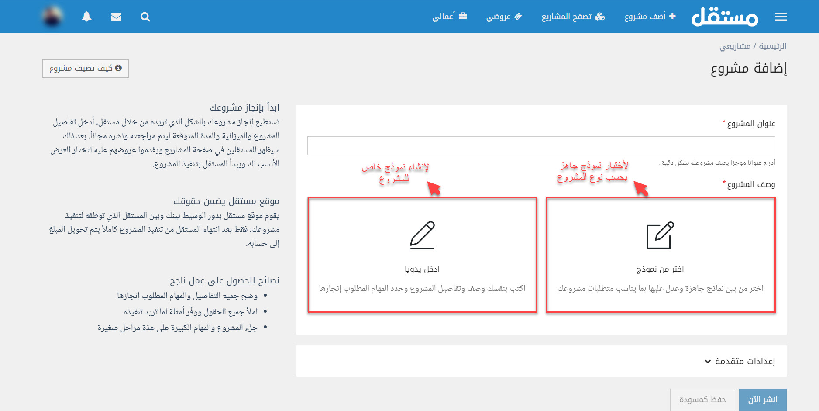This screenshot has height=411, width=819.
Task: Click the مستقل logo
Action: 725,17
